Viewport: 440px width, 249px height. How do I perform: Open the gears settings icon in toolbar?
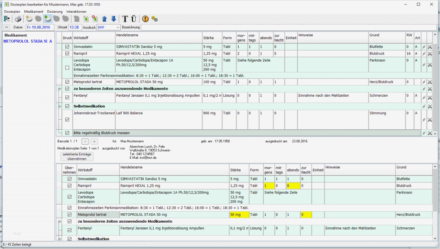(154, 19)
